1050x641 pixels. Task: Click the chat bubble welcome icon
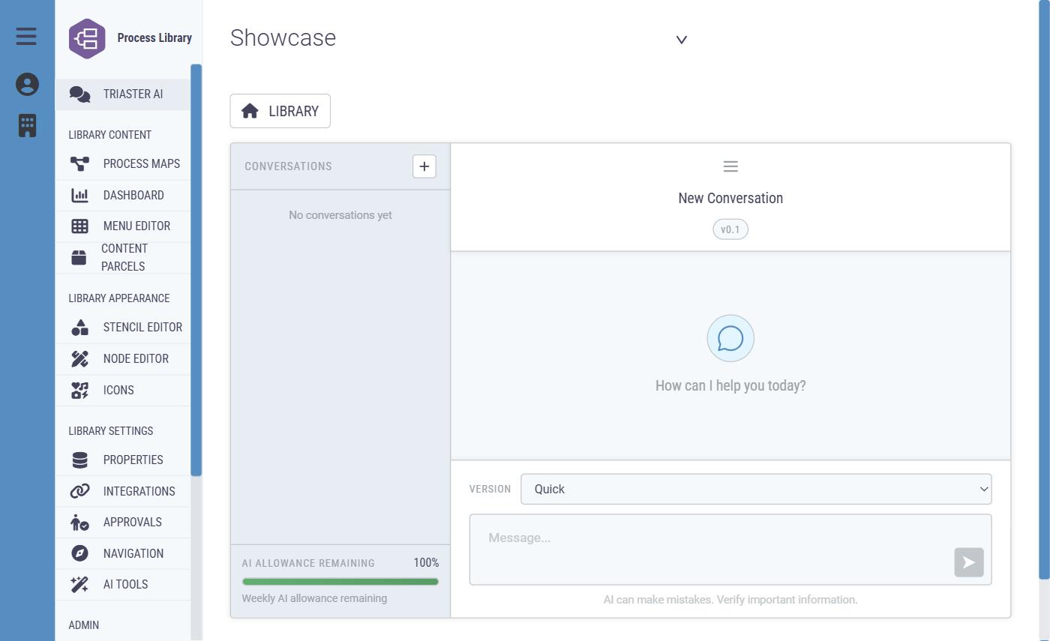(x=730, y=338)
